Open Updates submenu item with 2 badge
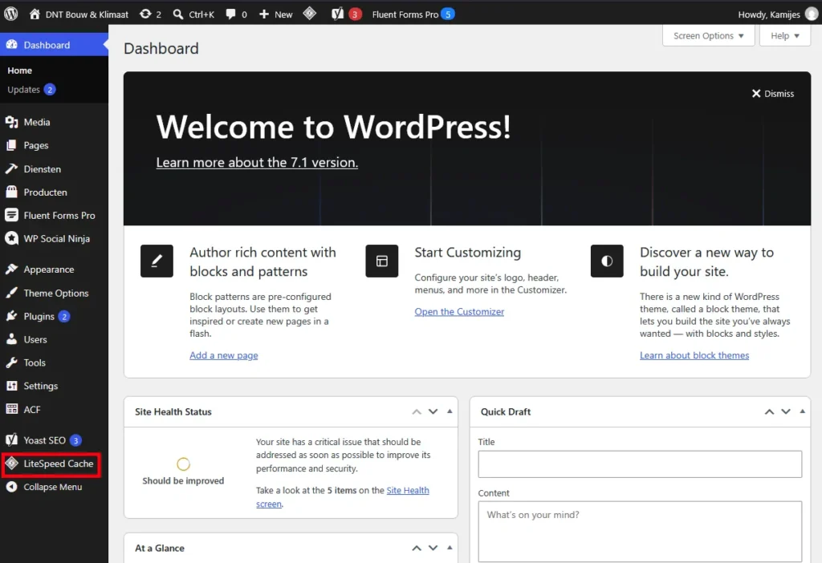The image size is (822, 563). click(31, 90)
